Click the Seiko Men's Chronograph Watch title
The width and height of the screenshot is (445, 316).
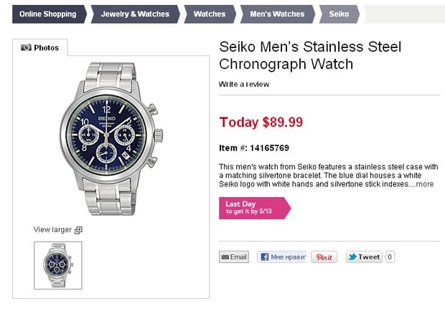coord(310,56)
